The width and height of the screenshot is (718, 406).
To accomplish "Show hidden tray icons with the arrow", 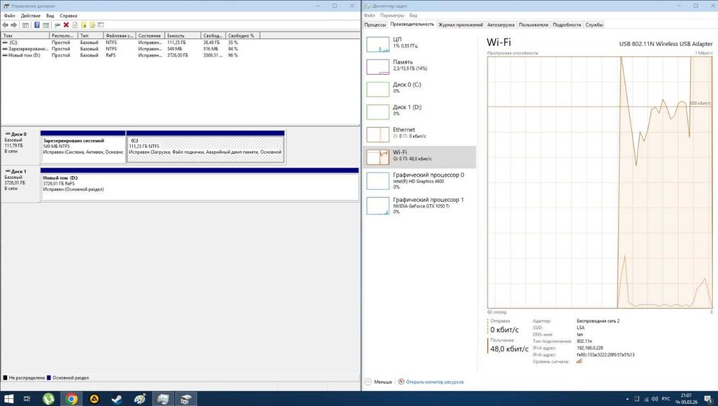I will (x=628, y=399).
